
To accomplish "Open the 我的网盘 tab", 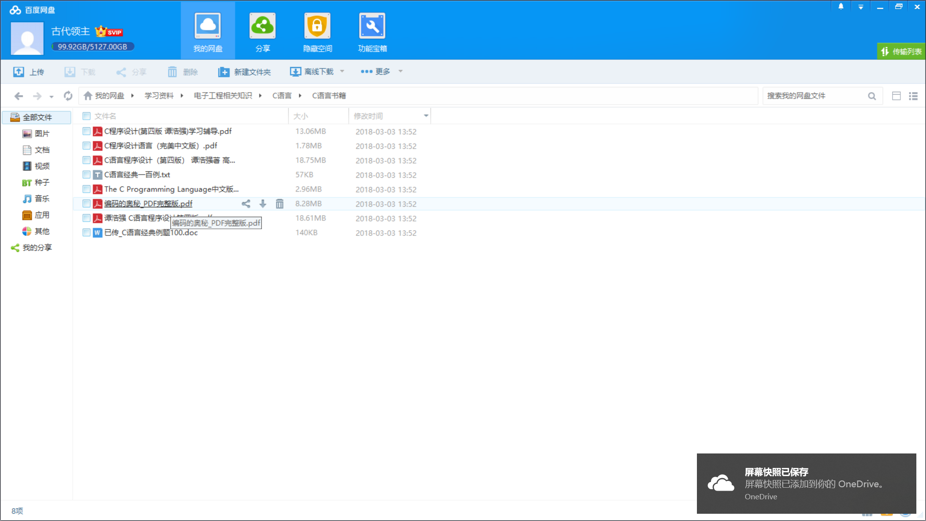I will [x=208, y=32].
